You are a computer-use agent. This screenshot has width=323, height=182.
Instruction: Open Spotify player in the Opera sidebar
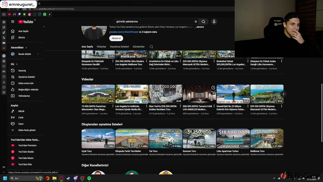(4, 56)
